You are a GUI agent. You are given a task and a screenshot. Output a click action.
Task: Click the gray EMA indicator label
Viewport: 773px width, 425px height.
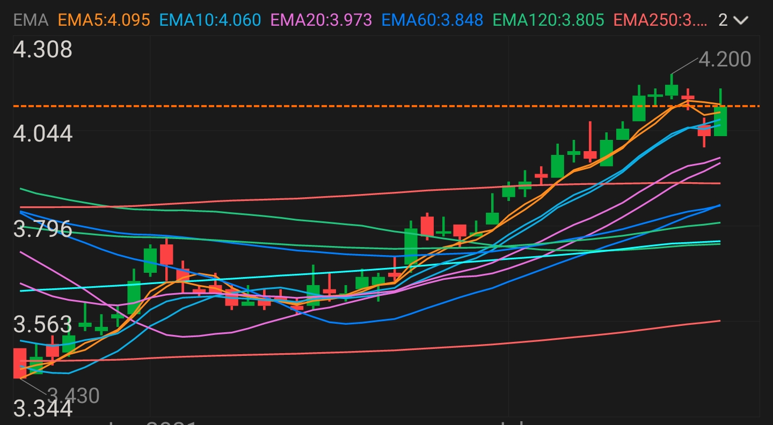click(x=31, y=20)
